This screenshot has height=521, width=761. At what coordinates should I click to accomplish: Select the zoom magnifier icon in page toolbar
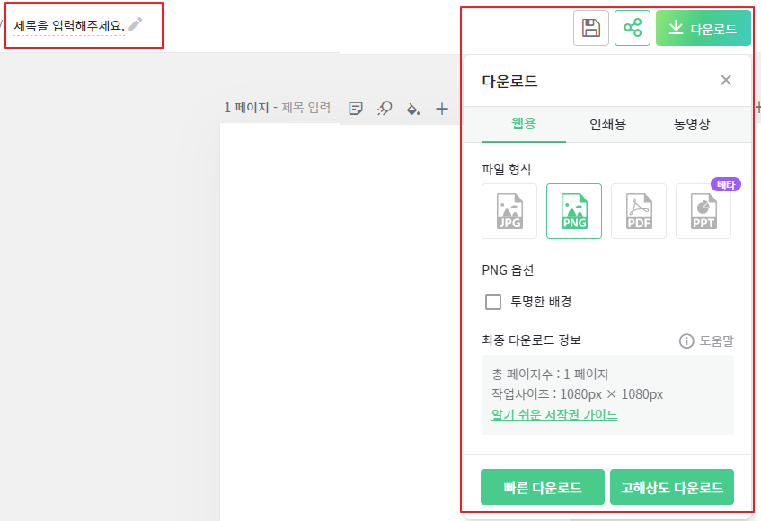click(385, 108)
